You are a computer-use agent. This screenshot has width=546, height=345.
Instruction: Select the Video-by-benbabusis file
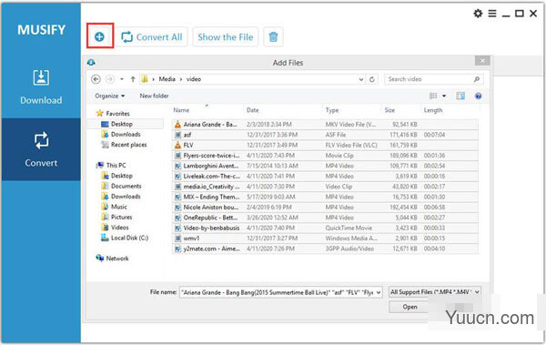(325, 228)
